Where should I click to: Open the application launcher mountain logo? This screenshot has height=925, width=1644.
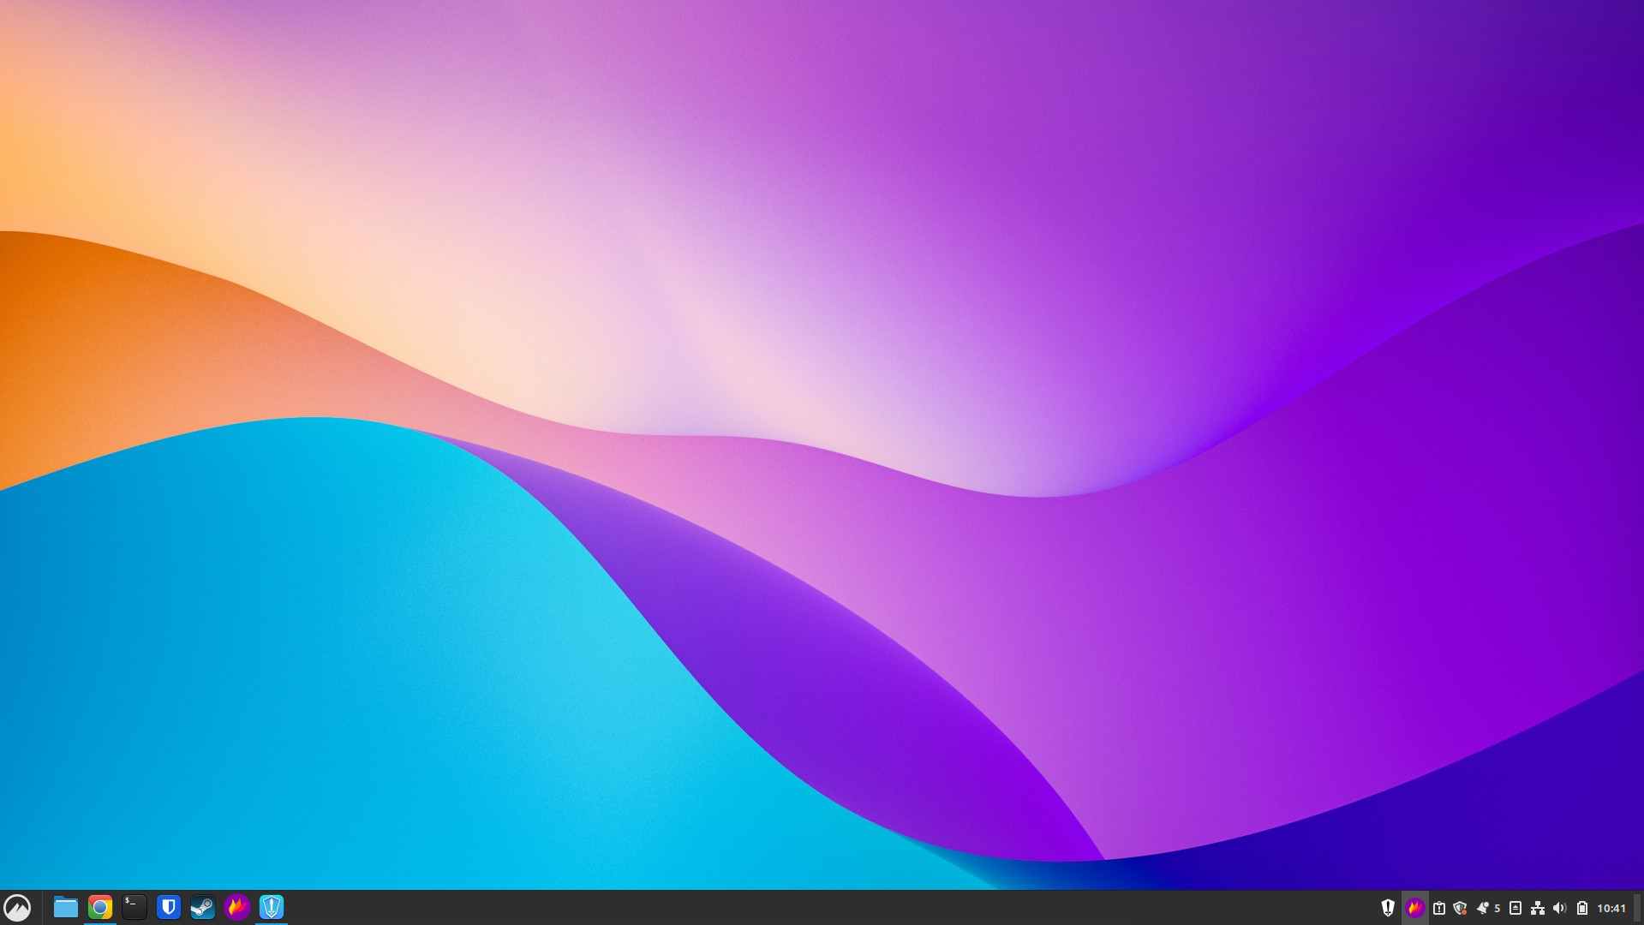[x=17, y=907]
